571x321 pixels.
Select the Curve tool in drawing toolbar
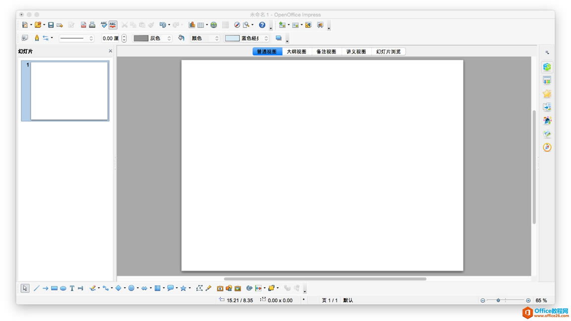pyautogui.click(x=93, y=288)
